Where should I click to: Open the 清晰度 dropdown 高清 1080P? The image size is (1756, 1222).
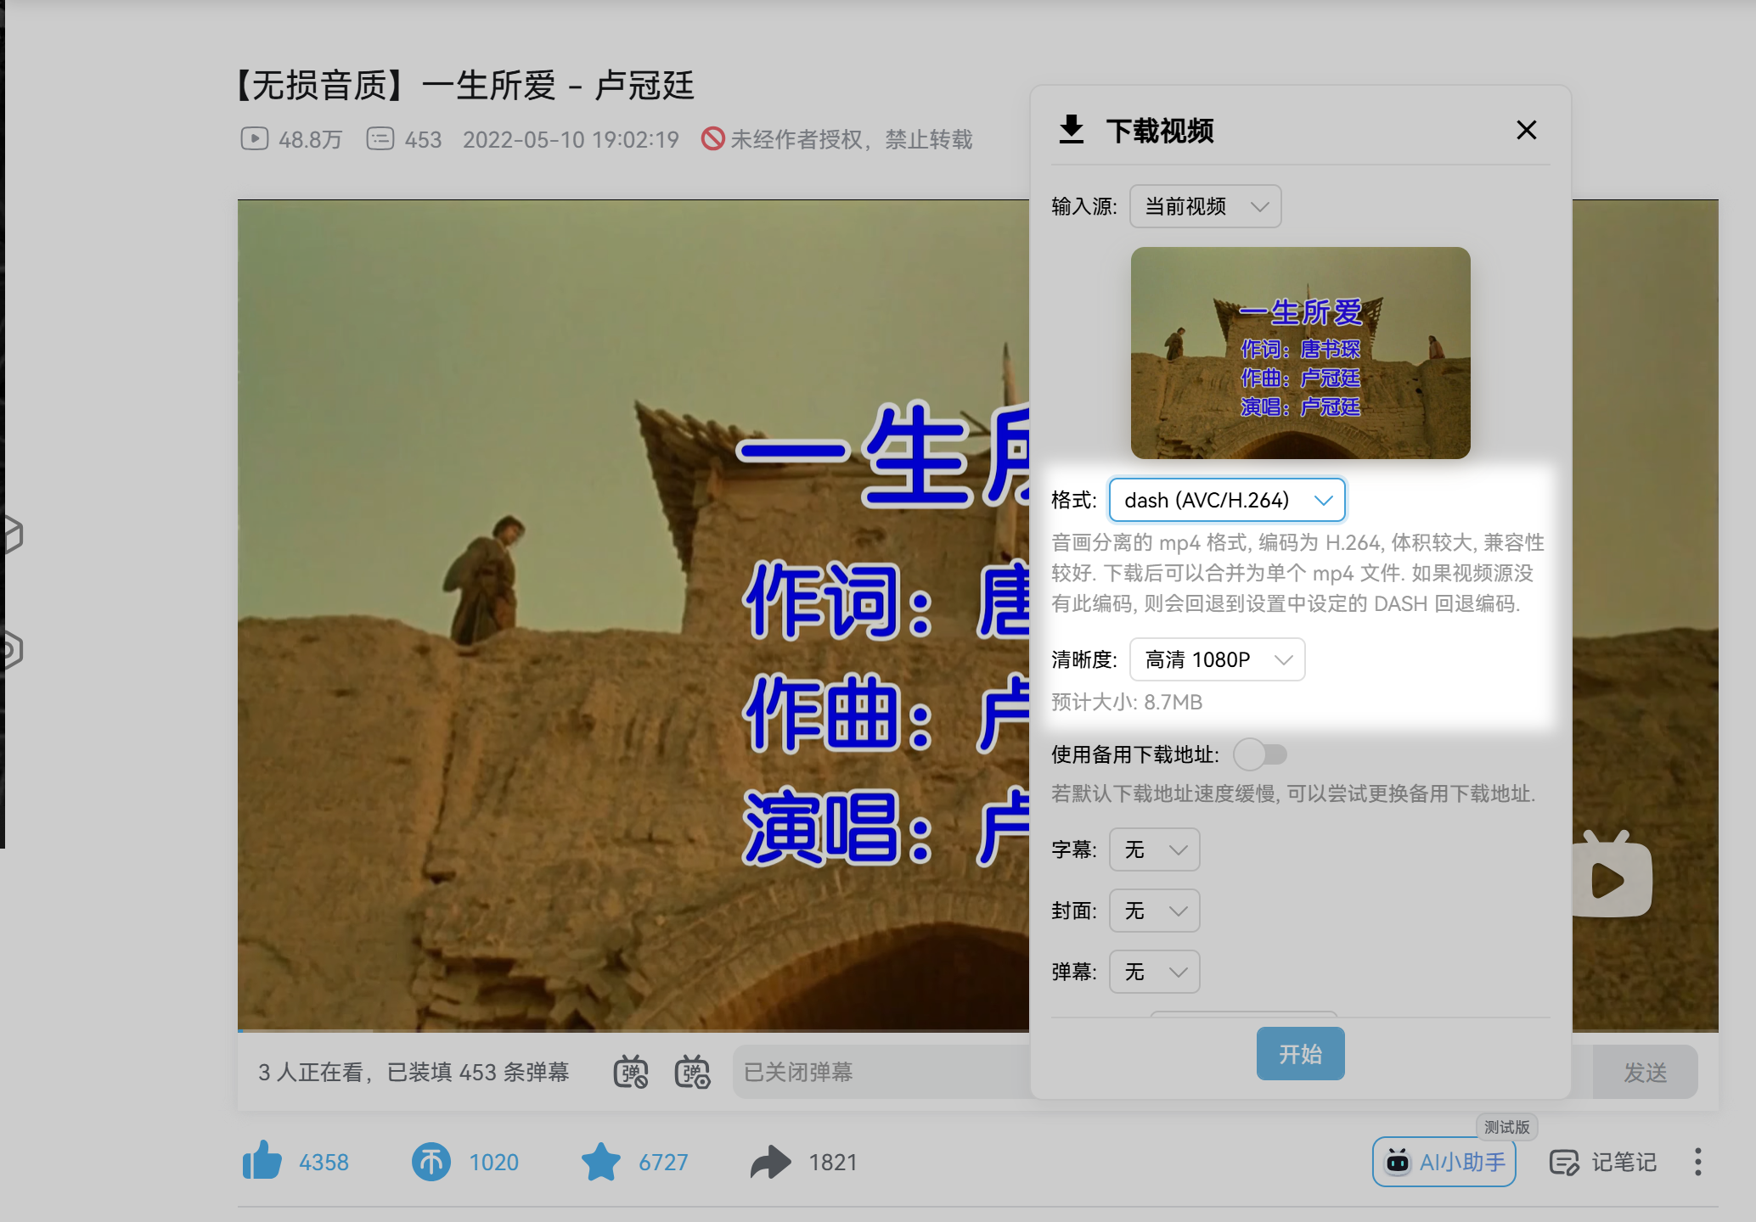[x=1217, y=659]
